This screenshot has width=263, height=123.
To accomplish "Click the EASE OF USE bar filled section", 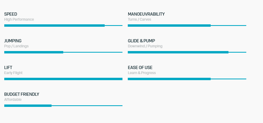I will coord(169,79).
